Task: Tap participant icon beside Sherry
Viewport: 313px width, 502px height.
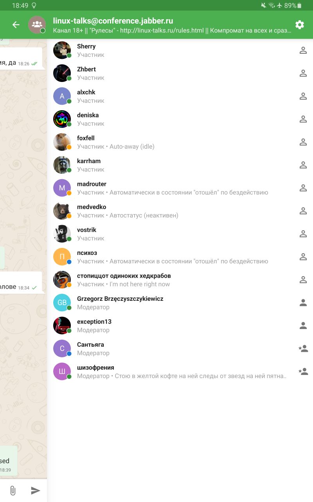Action: pos(303,50)
